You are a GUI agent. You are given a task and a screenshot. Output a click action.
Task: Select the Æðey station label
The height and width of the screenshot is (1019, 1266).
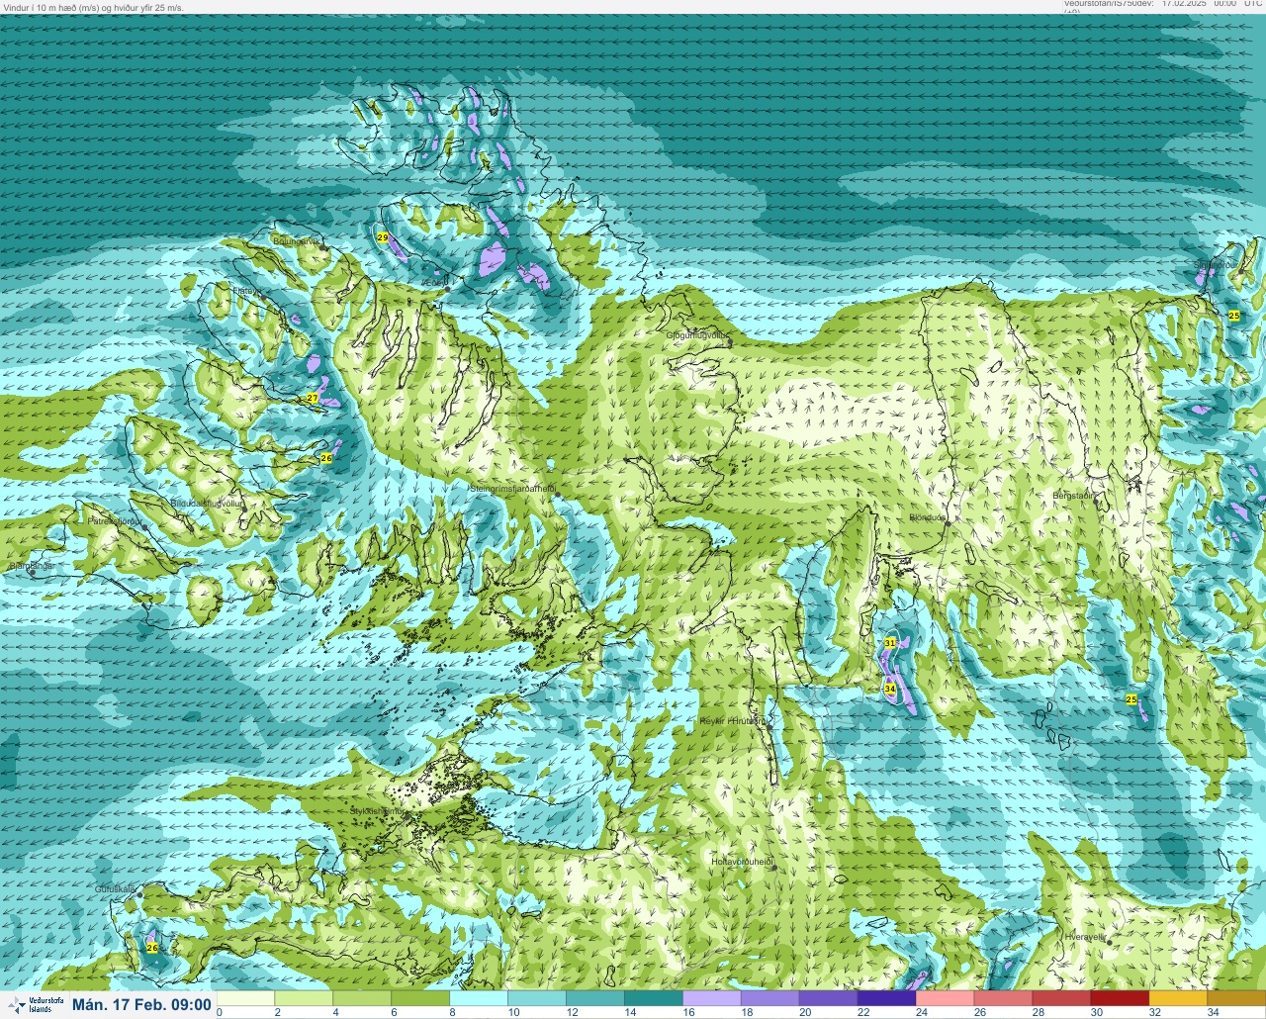coord(434,283)
